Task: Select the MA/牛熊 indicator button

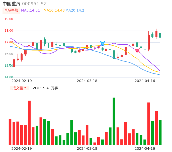Action: (11, 11)
